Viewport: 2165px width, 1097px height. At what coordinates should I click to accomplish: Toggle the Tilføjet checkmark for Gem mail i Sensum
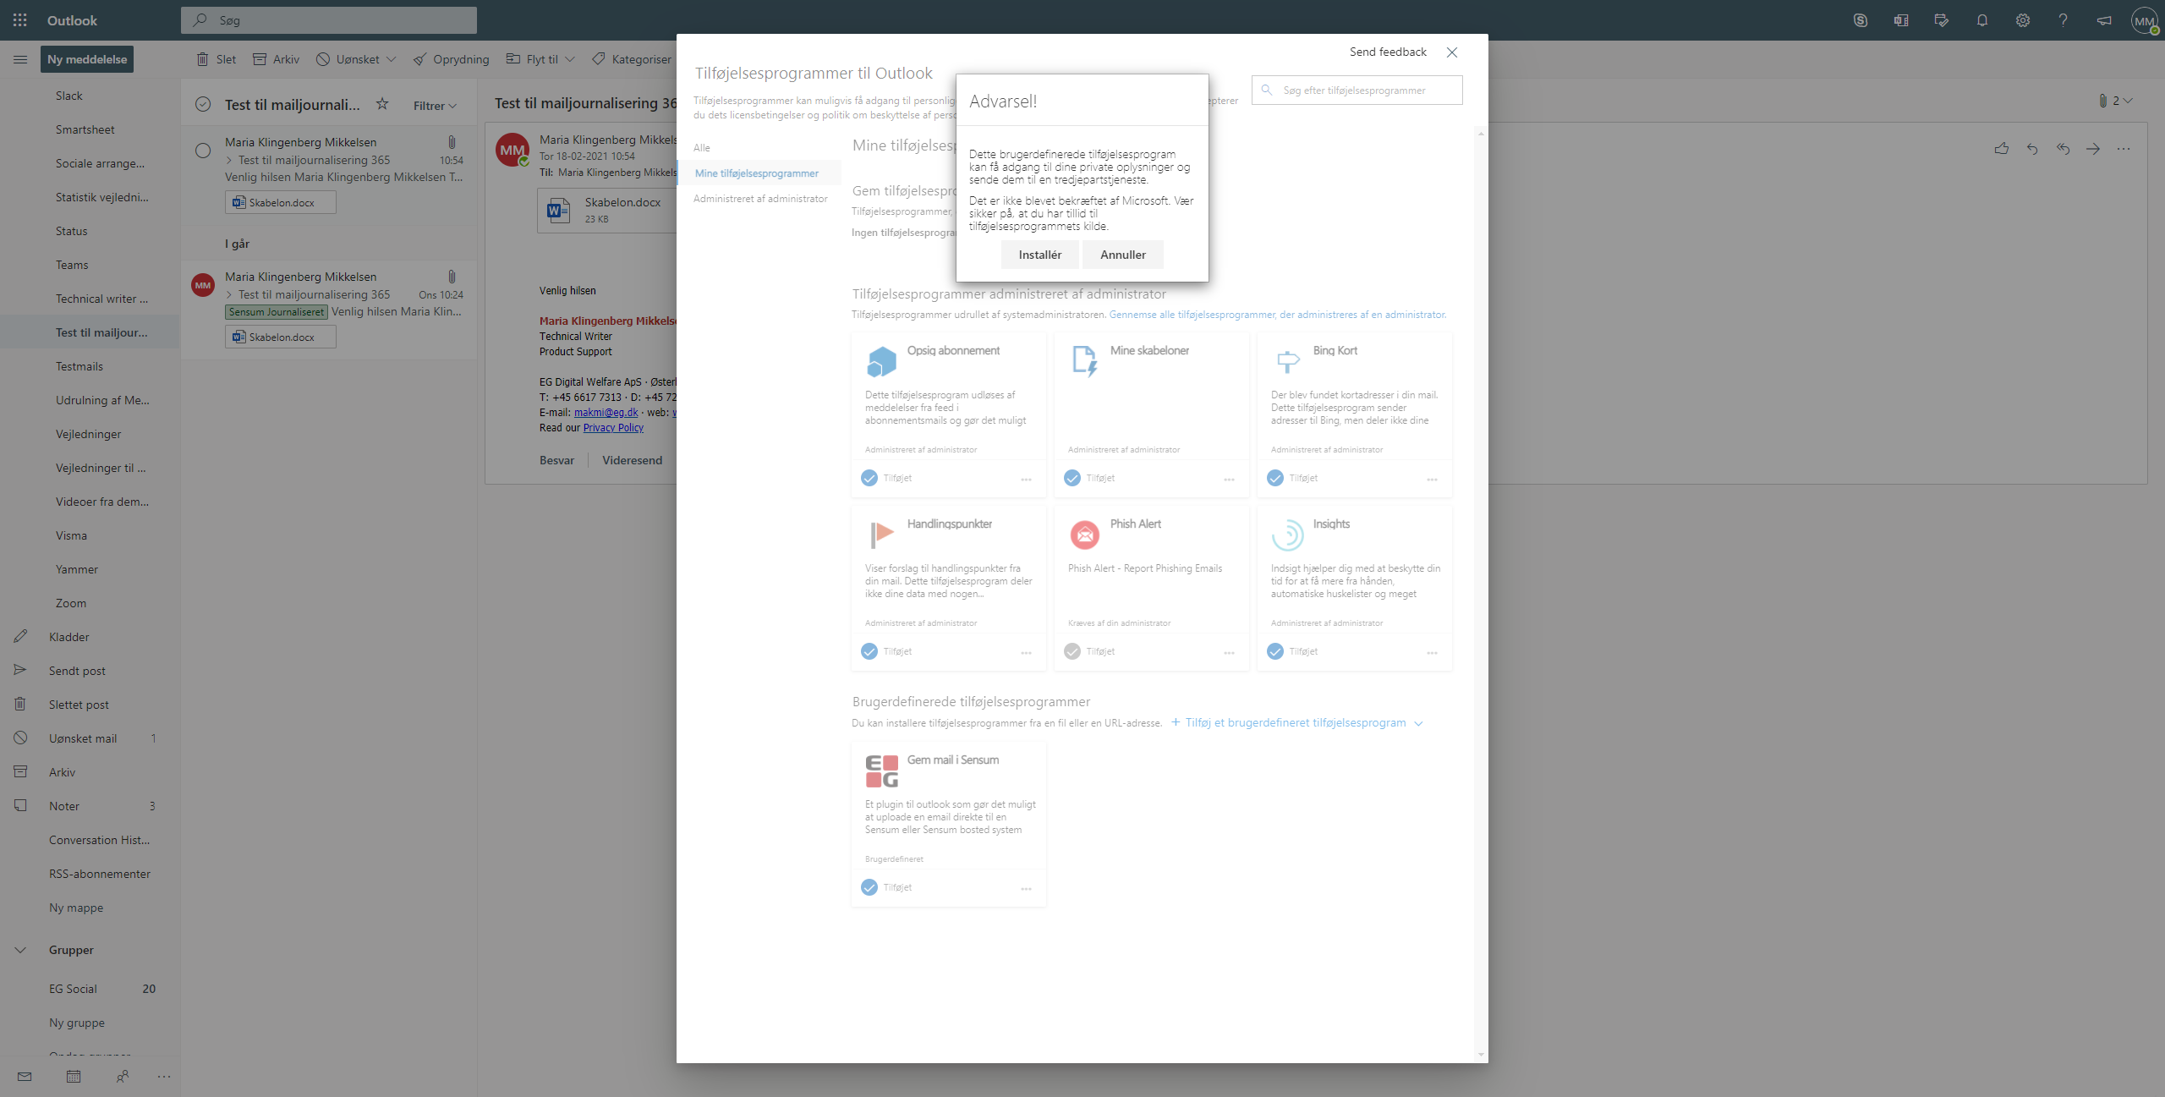pyautogui.click(x=869, y=887)
